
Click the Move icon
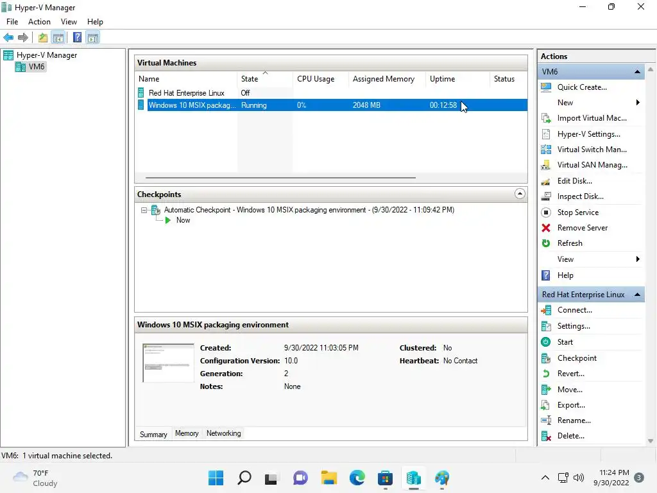tap(546, 390)
